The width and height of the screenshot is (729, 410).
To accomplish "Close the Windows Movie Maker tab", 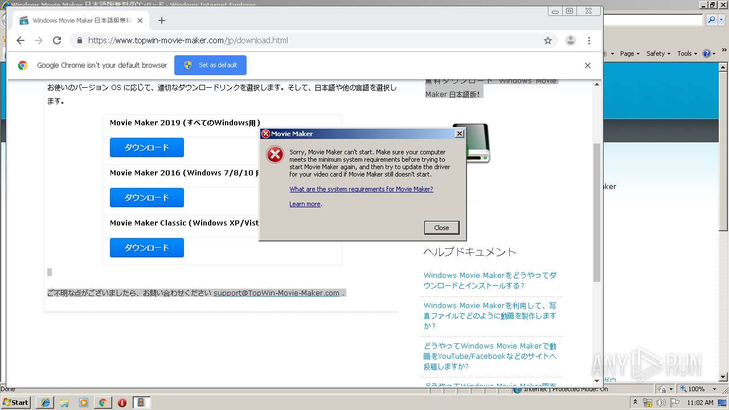I will pyautogui.click(x=140, y=20).
